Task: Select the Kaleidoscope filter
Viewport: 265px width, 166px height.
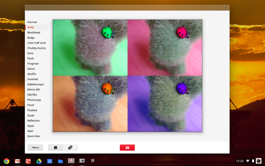Action: (36, 85)
